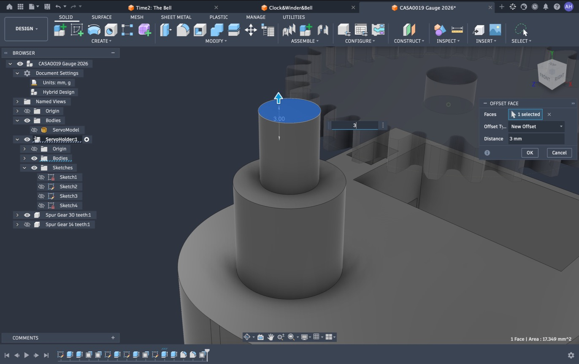Show Sketch4 by clicking its eye

tap(41, 206)
